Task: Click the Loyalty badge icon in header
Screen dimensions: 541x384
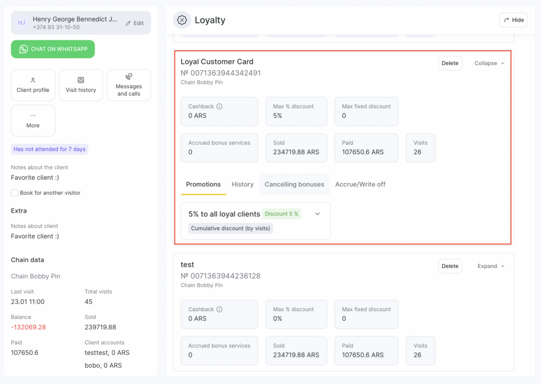Action: click(x=182, y=20)
